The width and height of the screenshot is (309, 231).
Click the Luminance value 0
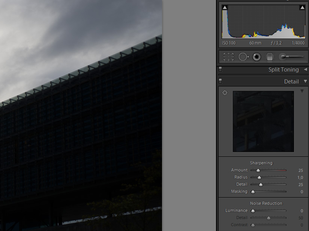click(302, 211)
